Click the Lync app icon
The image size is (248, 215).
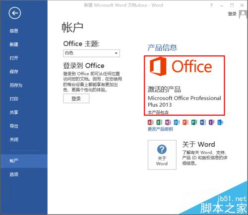tap(220, 122)
